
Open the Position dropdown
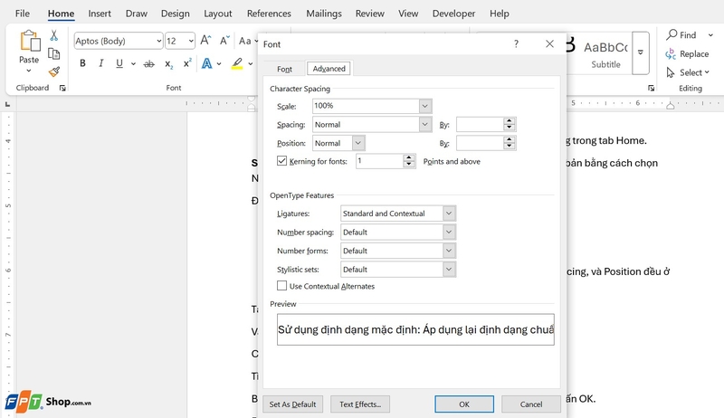(358, 143)
